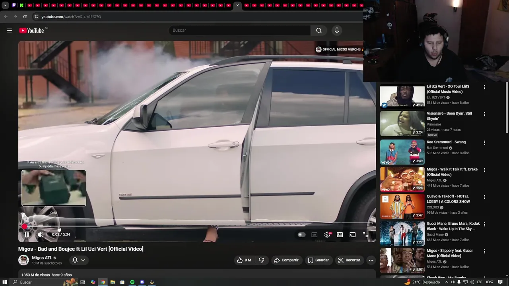Open Copilot from taskbar
This screenshot has height=286, width=509.
(x=93, y=282)
